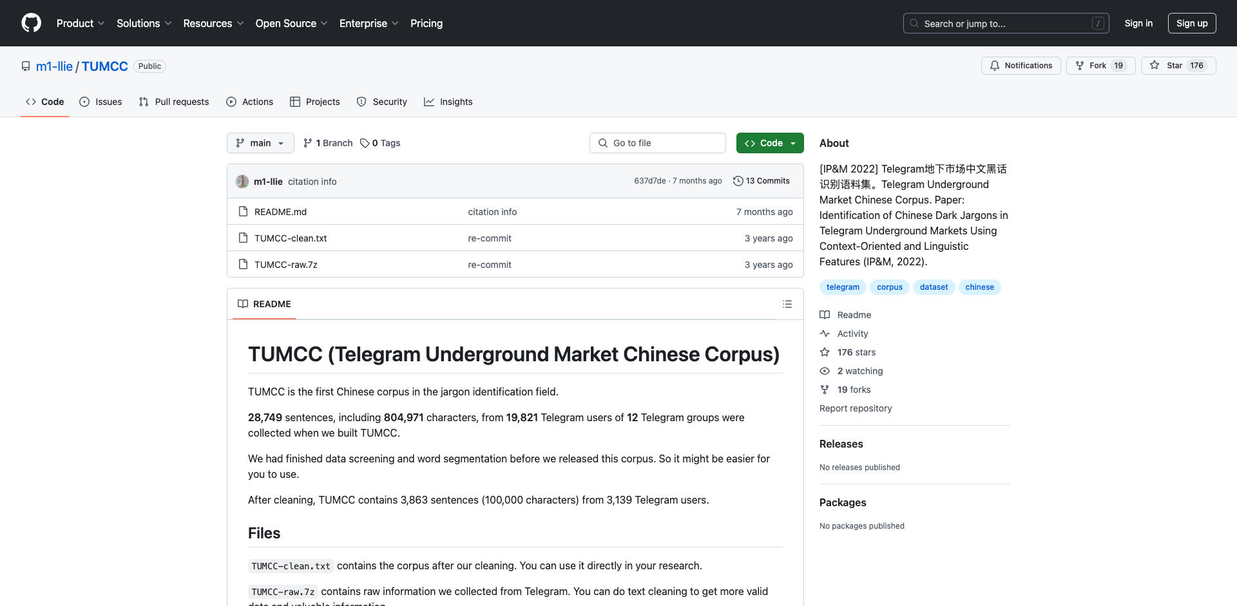Screen dimensions: 1237x606
Task: Click the eye icon beside 2 watching
Action: coord(825,371)
